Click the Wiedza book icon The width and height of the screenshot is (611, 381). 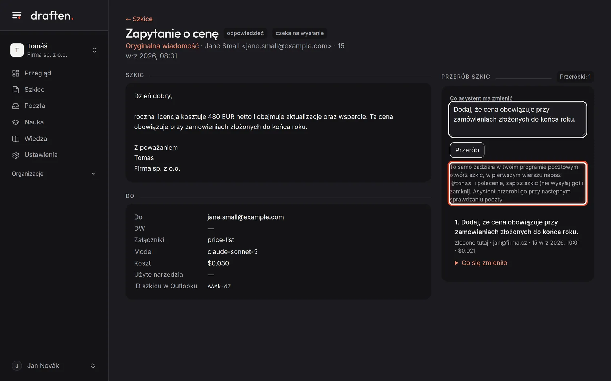[x=16, y=139]
